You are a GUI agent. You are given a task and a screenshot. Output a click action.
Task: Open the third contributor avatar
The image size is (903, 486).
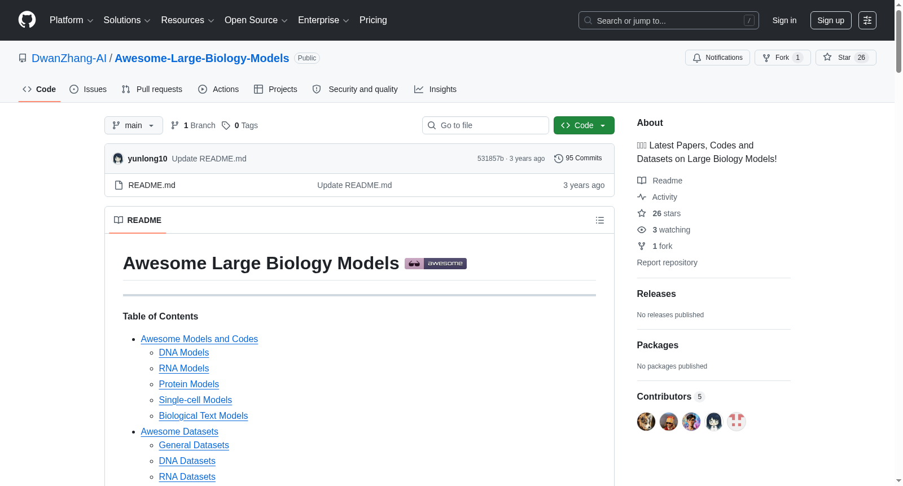691,422
